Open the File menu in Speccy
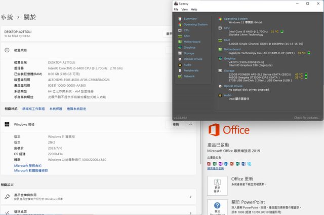Screen dimensions: 324x215 click(x=176, y=9)
